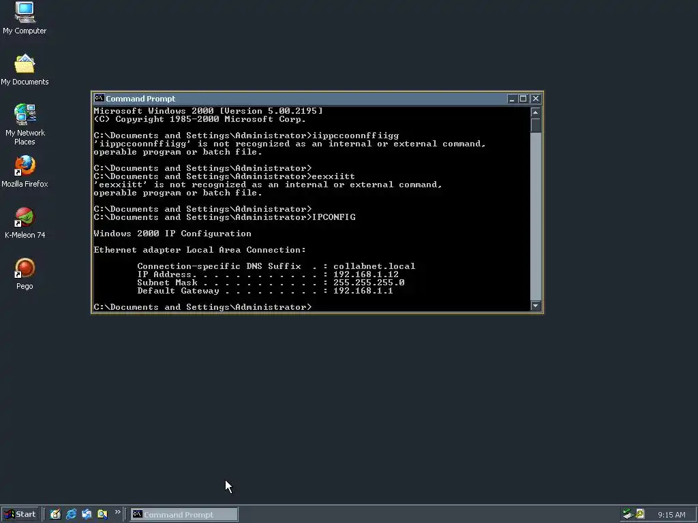Open the Command Prompt window system menu icon
Screen dimensions: 698x523
click(99, 98)
